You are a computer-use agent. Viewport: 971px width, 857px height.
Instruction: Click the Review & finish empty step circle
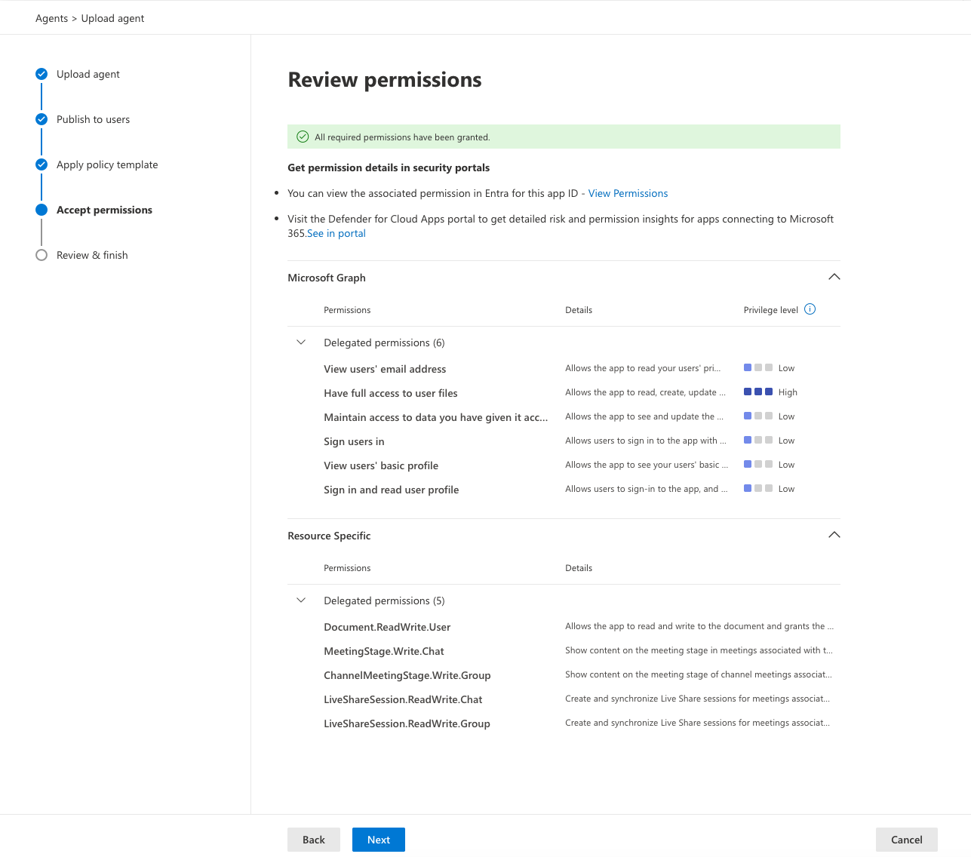tap(41, 255)
